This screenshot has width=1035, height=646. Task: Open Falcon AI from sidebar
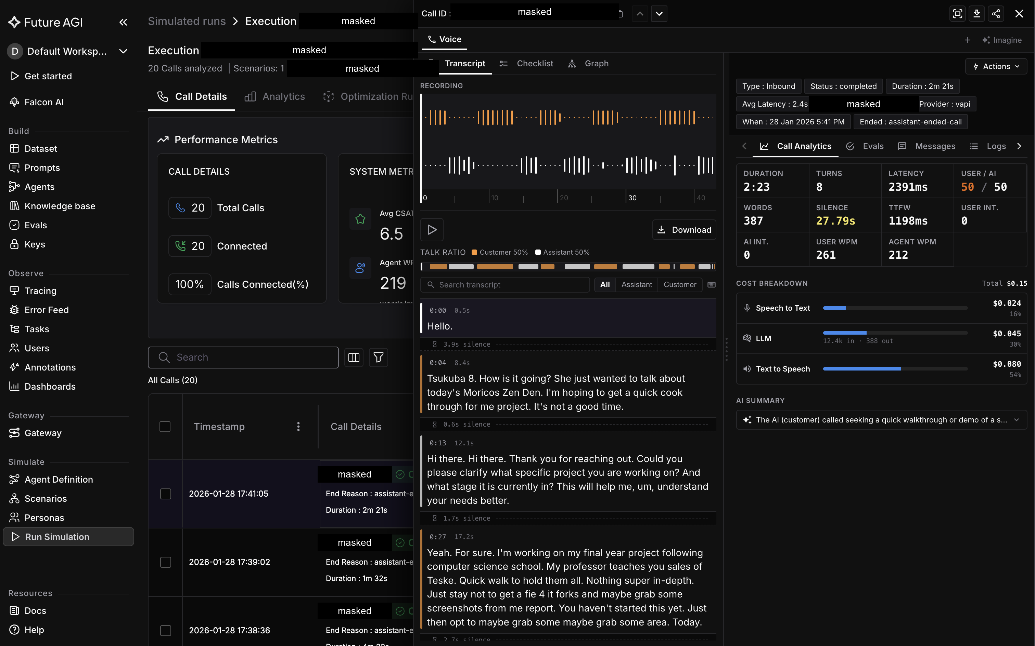[x=43, y=102]
